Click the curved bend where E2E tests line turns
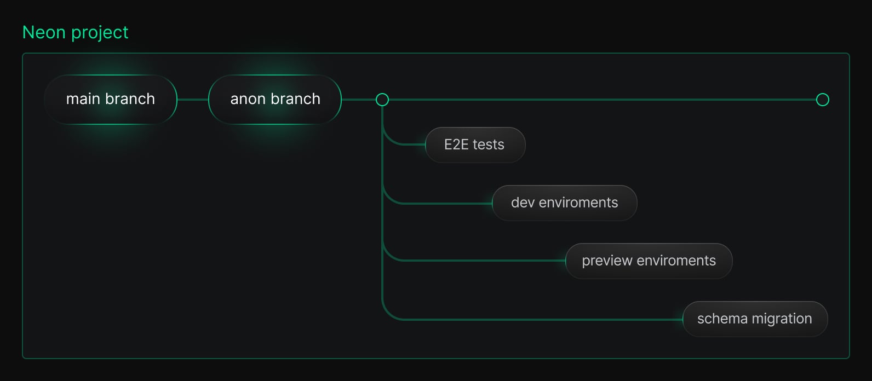The height and width of the screenshot is (381, 872). click(387, 140)
